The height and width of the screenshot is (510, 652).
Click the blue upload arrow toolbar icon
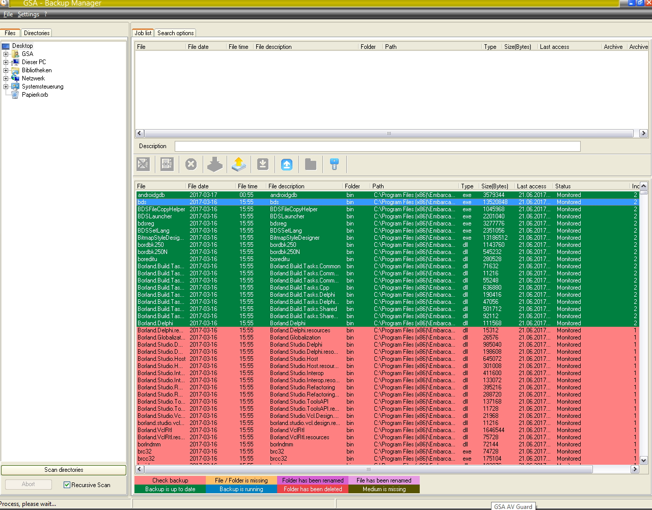tap(287, 164)
